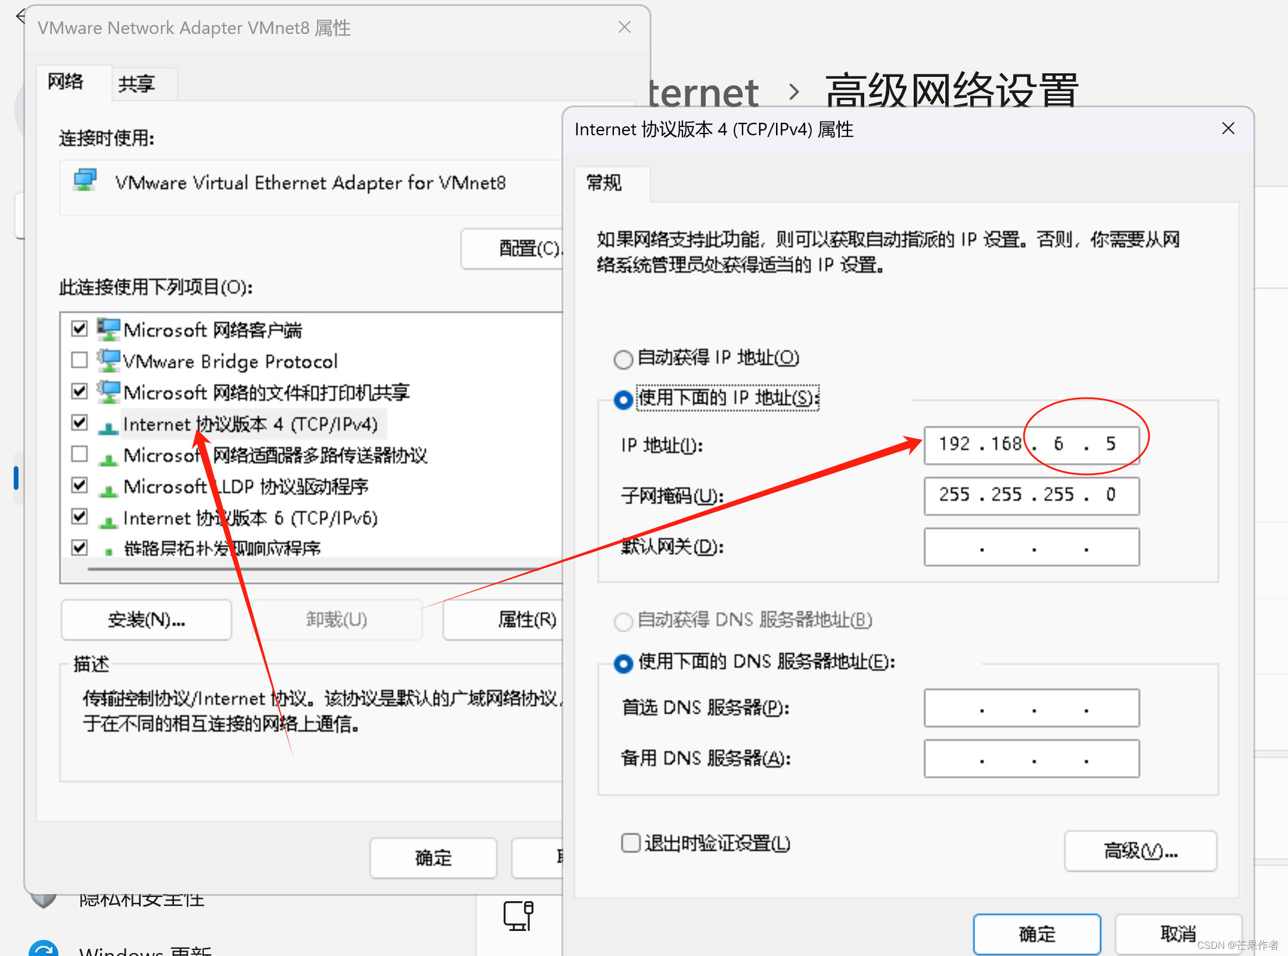Click the back arrow at top left

(x=20, y=15)
